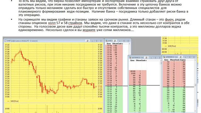The width and height of the screenshot is (201, 113).
Task: Maximize the 57000 CALL order book window
Action: tap(155, 58)
